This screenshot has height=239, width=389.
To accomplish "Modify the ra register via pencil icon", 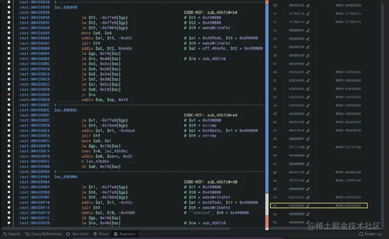I will pyautogui.click(x=308, y=197).
